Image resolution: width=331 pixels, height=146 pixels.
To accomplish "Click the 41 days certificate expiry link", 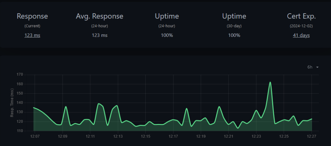I will [x=301, y=35].
